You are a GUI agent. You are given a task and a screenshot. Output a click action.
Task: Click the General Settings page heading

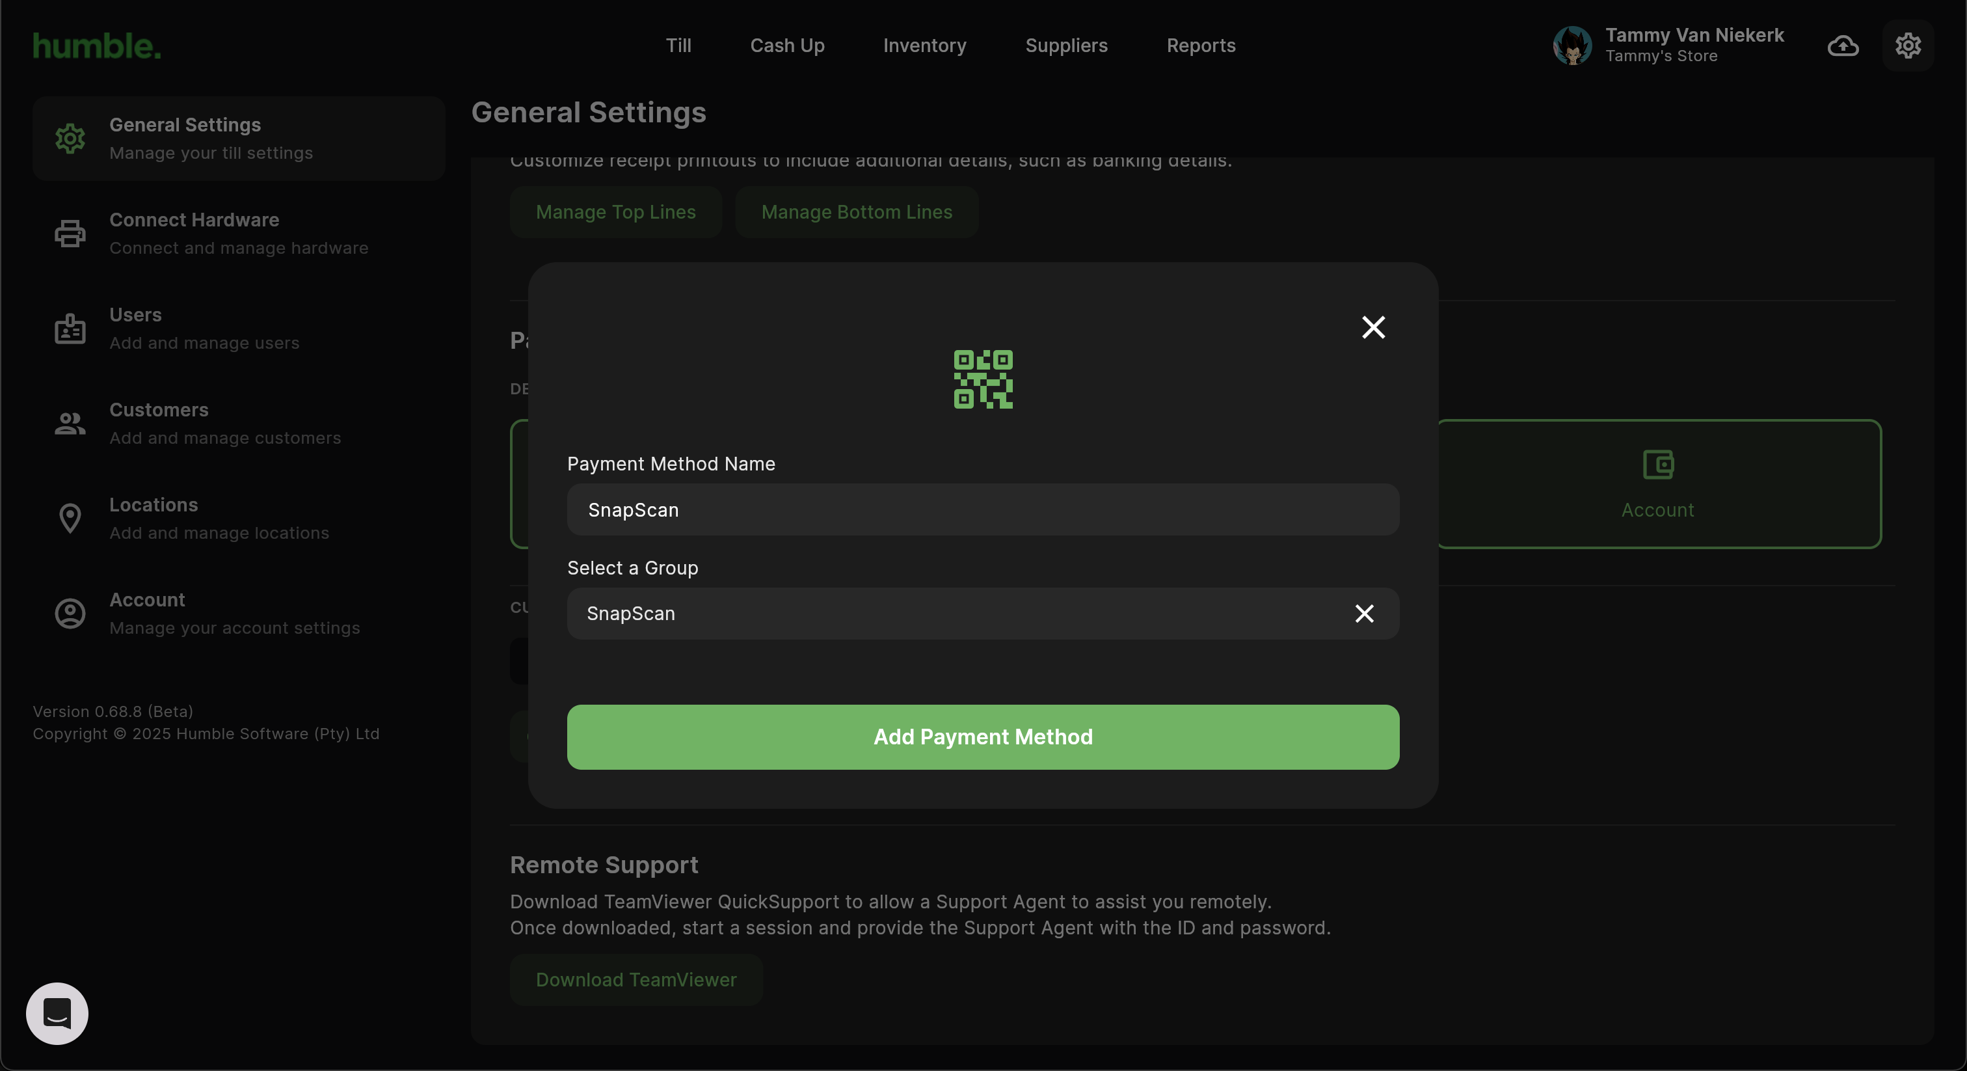click(x=588, y=113)
